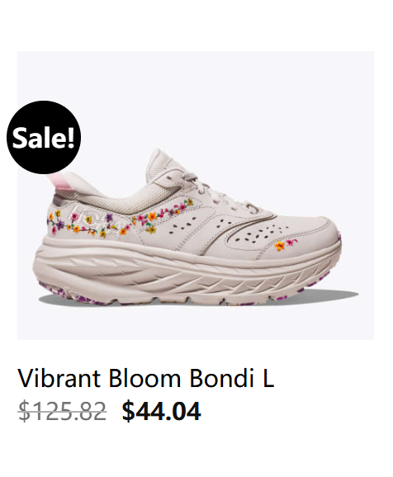Viewport: 393px width, 477px height.
Task: Click the word "Bloom" in the product title
Action: point(144,378)
